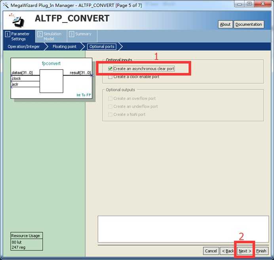The width and height of the screenshot is (274, 260).
Task: Click the fpconvert block title
Action: click(x=51, y=63)
